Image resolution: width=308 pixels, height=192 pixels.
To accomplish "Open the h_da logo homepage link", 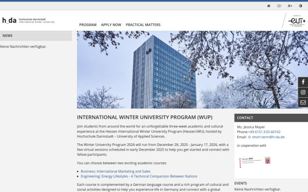I will [x=28, y=20].
